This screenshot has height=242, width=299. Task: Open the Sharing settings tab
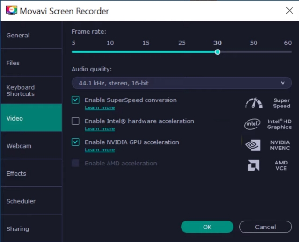tap(31, 228)
